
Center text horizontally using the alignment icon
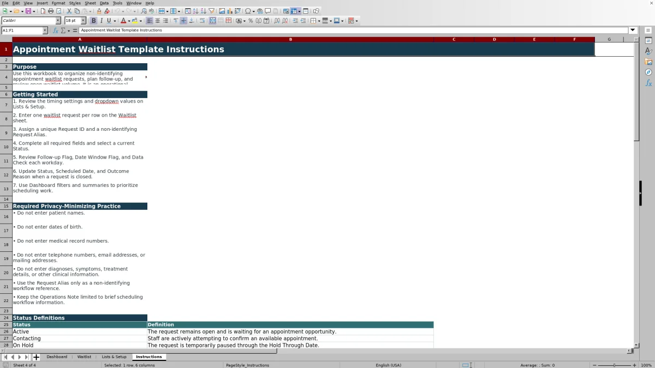click(x=158, y=21)
